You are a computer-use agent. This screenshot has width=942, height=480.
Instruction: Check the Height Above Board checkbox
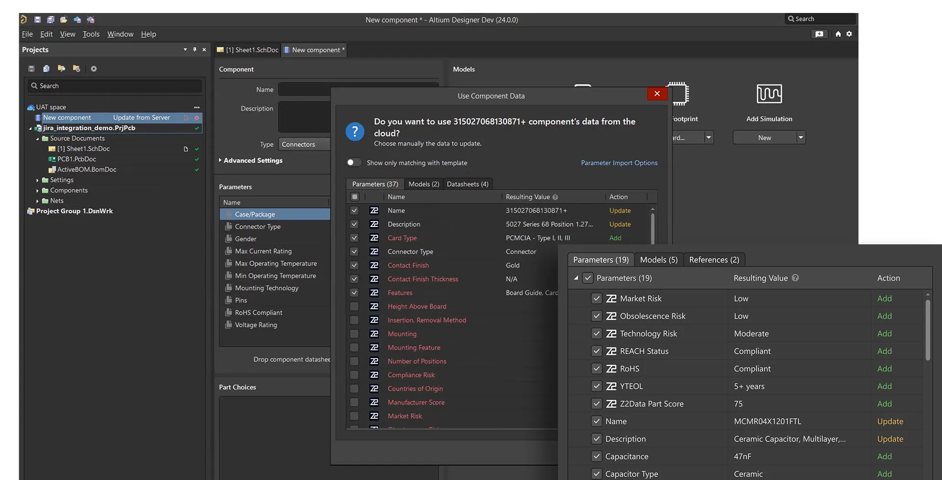click(x=354, y=306)
